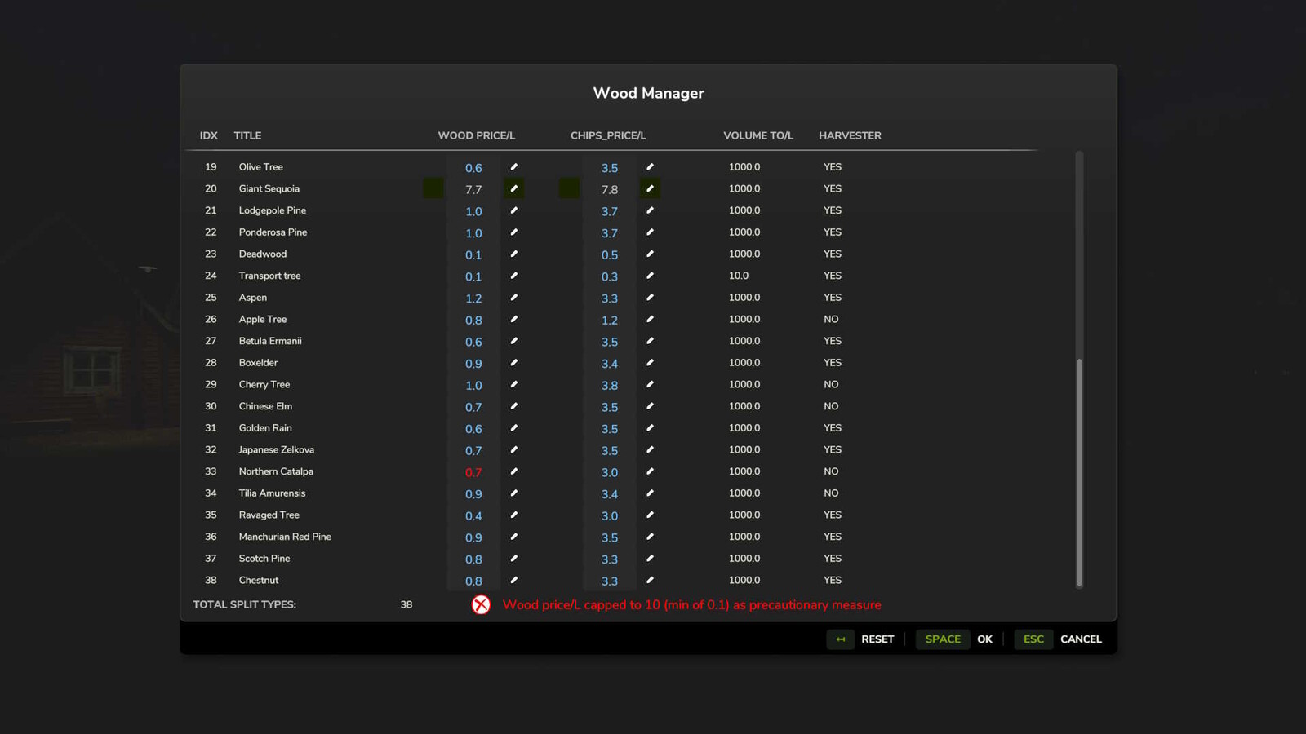Viewport: 1306px width, 734px height.
Task: Edit Cherry Tree wood price using pencil icon
Action: pyautogui.click(x=513, y=385)
